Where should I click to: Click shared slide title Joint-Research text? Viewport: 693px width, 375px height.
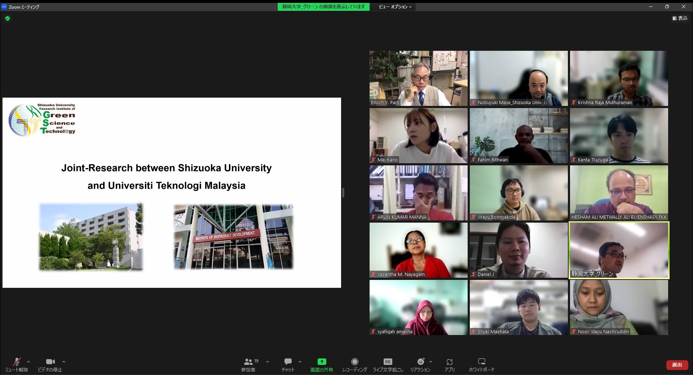coord(167,177)
